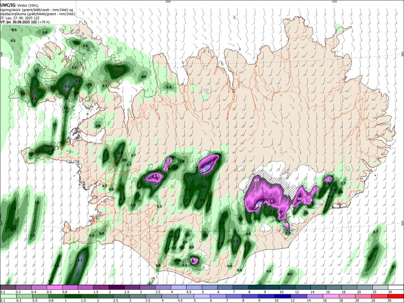This screenshot has height=303, width=404.
Task: Click the '3.0' rainfall value on the map
Action: (120, 153)
